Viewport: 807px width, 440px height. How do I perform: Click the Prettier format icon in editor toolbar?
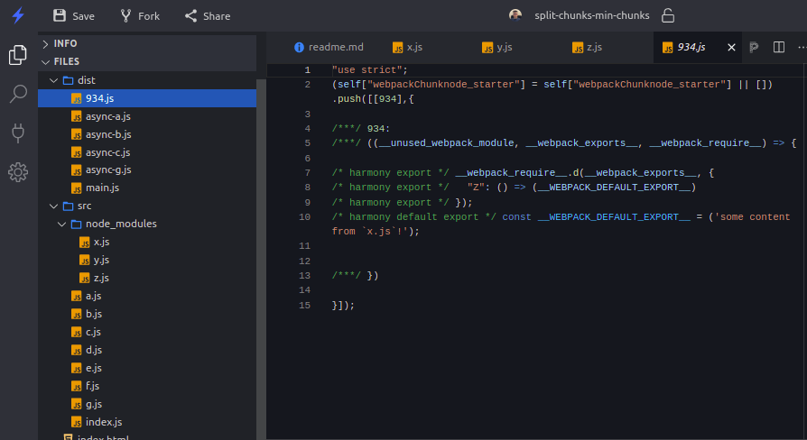(x=754, y=48)
